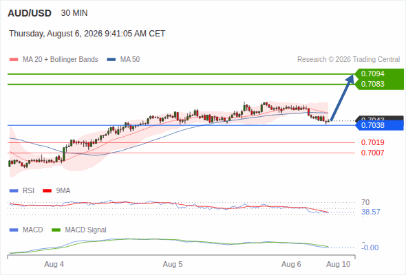This screenshot has width=406, height=275.
Task: Click the MACD blue legend icon
Action: coord(14,230)
